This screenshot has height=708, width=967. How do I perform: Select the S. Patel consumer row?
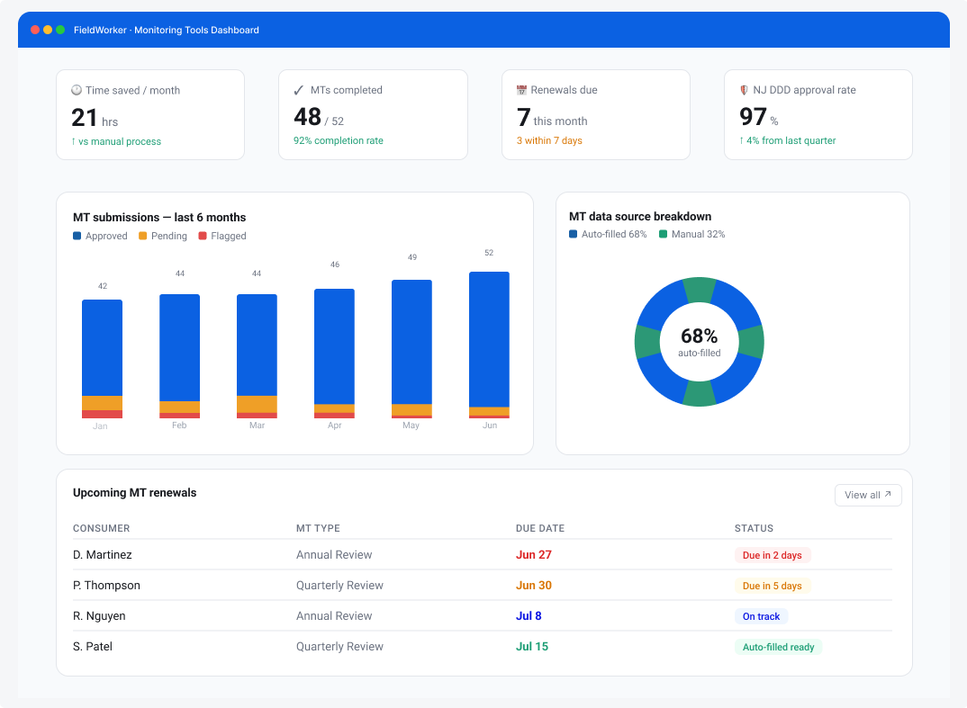tap(483, 647)
